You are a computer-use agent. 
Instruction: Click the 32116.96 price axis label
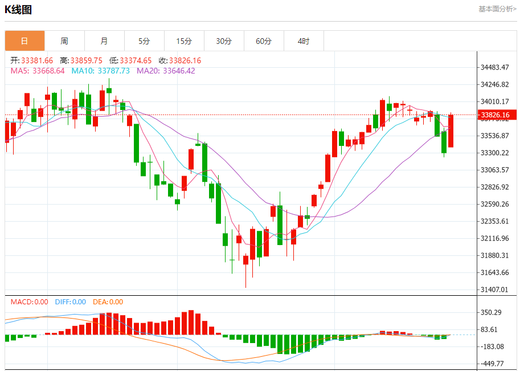494,239
